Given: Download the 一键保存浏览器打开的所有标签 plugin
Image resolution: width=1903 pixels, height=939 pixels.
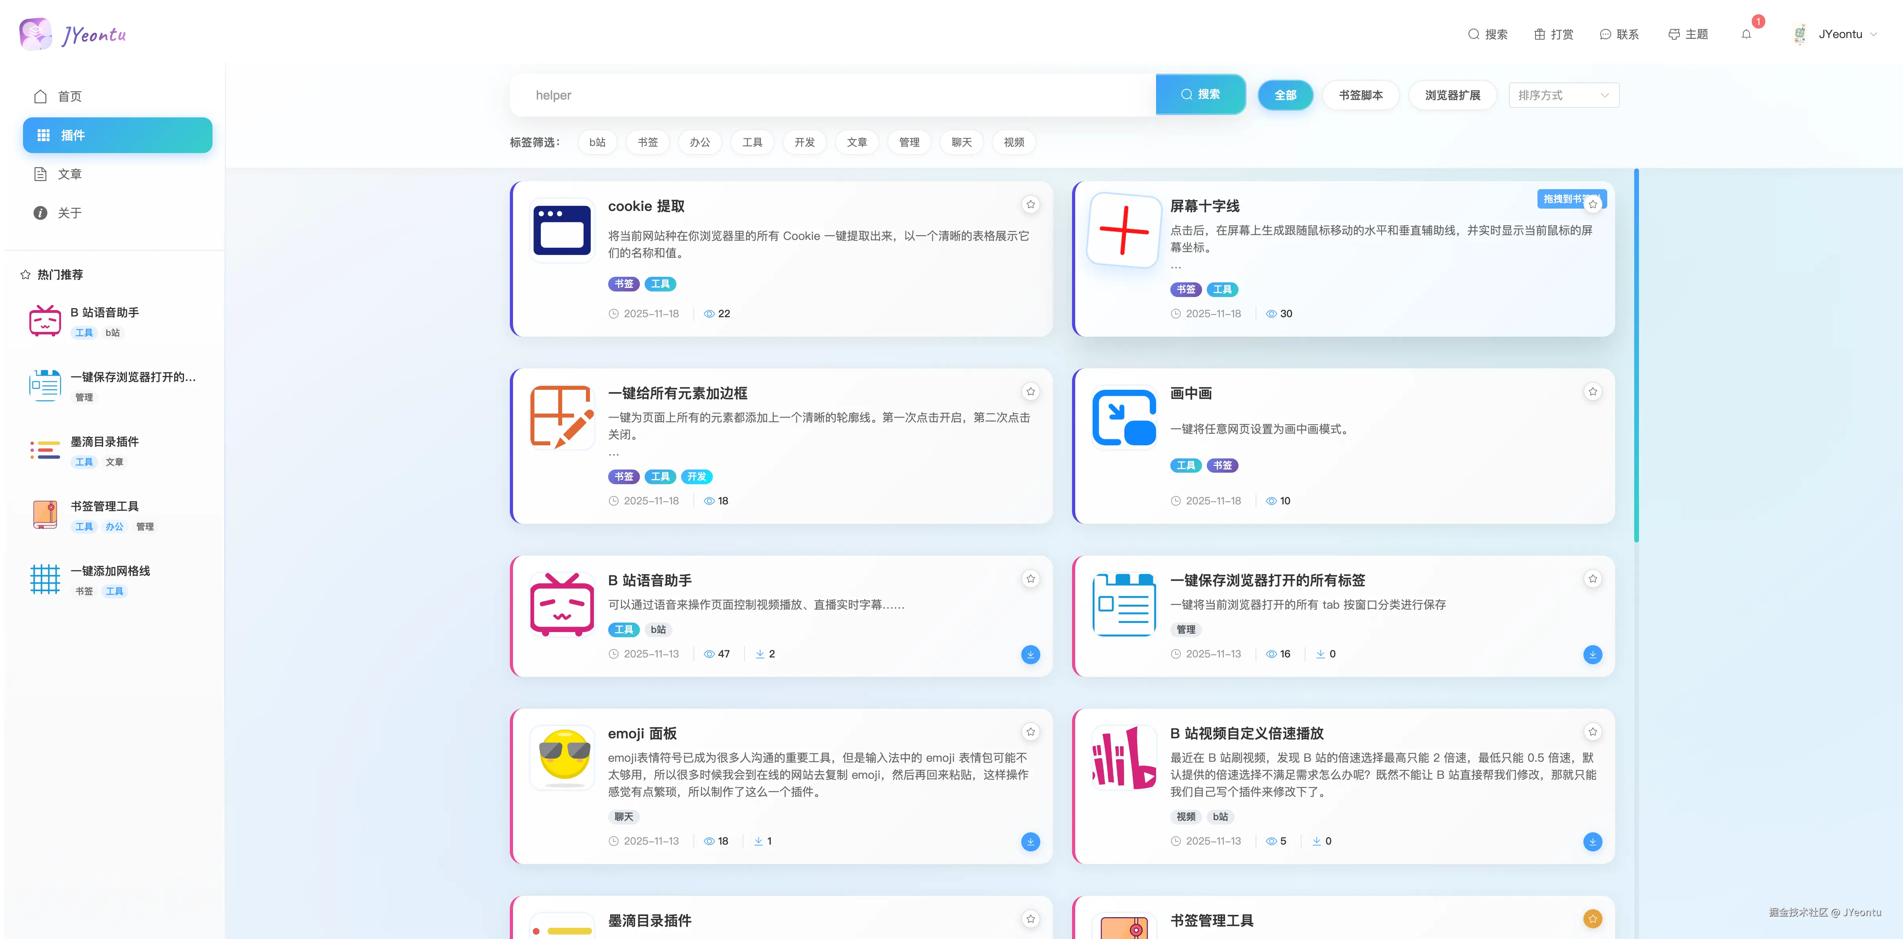Looking at the screenshot, I should tap(1593, 655).
